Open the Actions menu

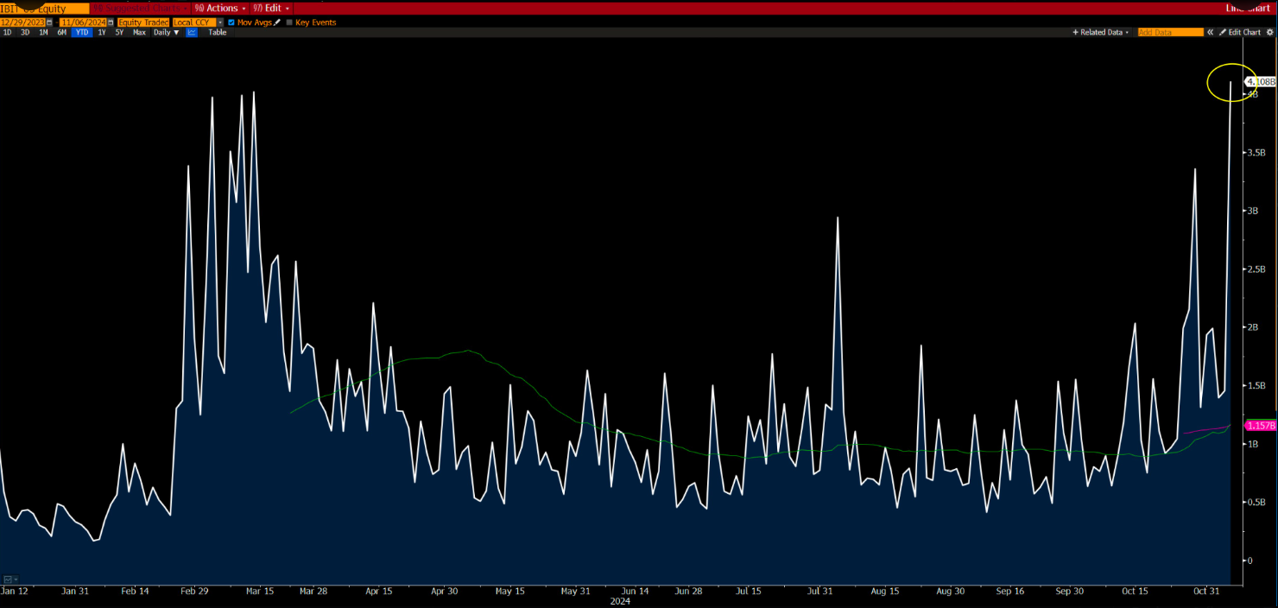click(221, 8)
